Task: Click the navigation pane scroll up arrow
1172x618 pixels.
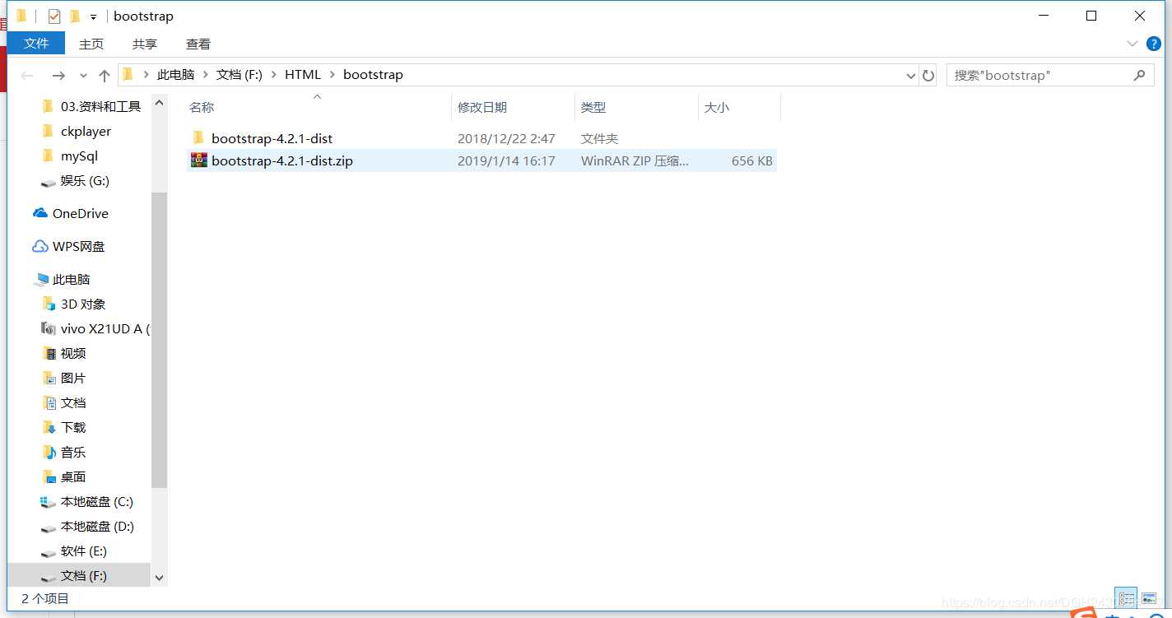Action: point(160,102)
